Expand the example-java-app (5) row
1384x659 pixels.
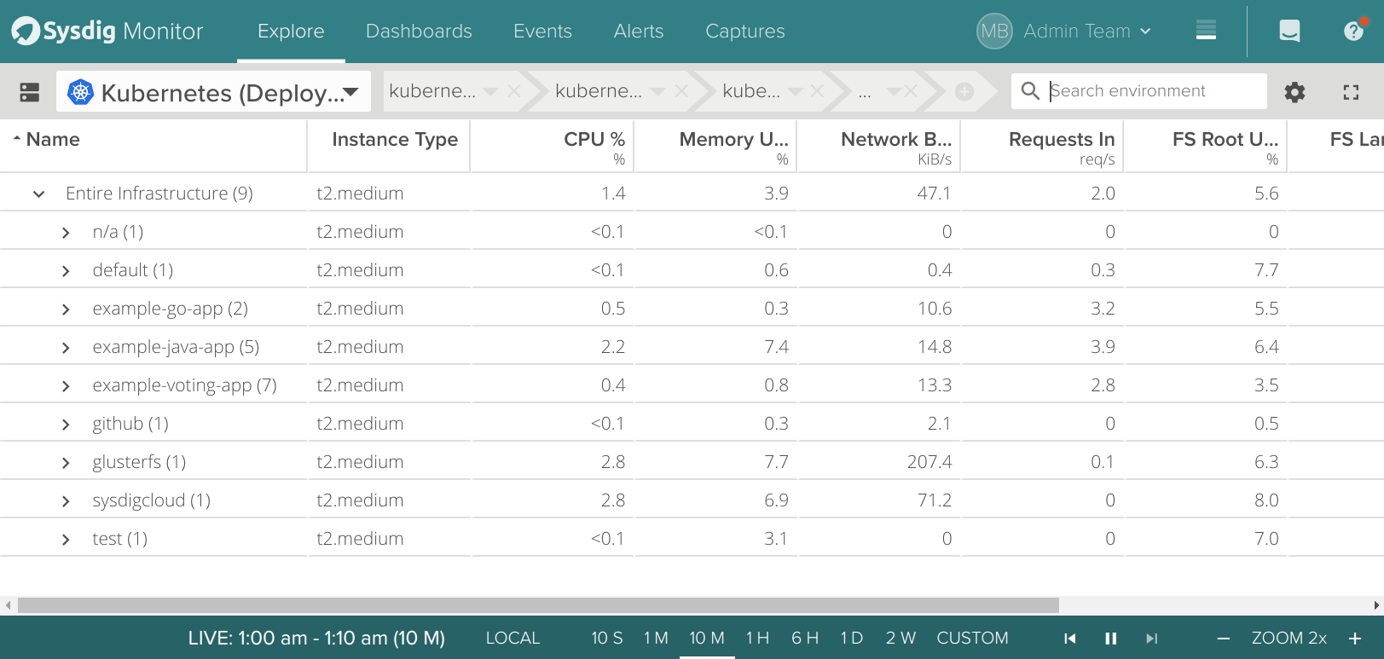(66, 348)
